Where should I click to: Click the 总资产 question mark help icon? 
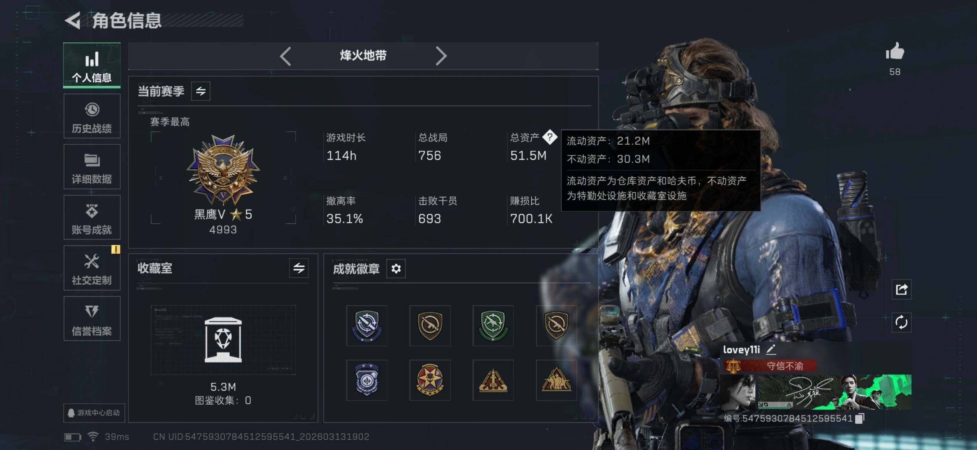click(x=550, y=137)
